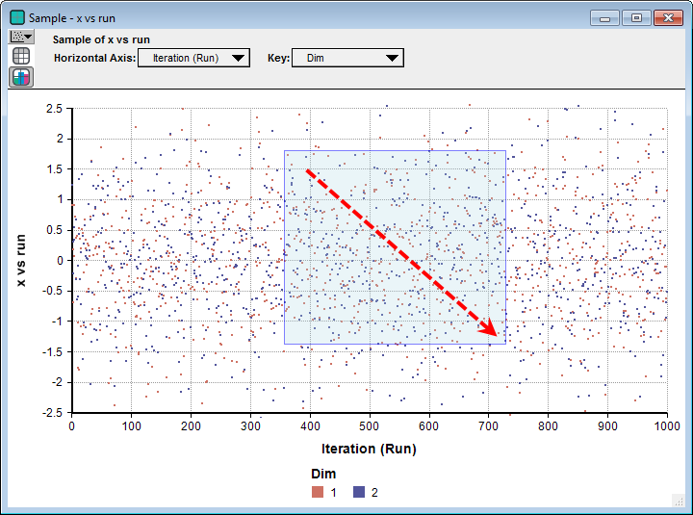Switch to table view icon
Viewport: 693px width, 515px height.
[x=21, y=56]
